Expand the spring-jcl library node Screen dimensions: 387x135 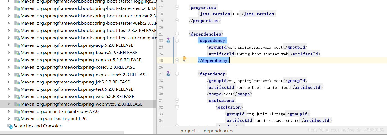pos(8,82)
